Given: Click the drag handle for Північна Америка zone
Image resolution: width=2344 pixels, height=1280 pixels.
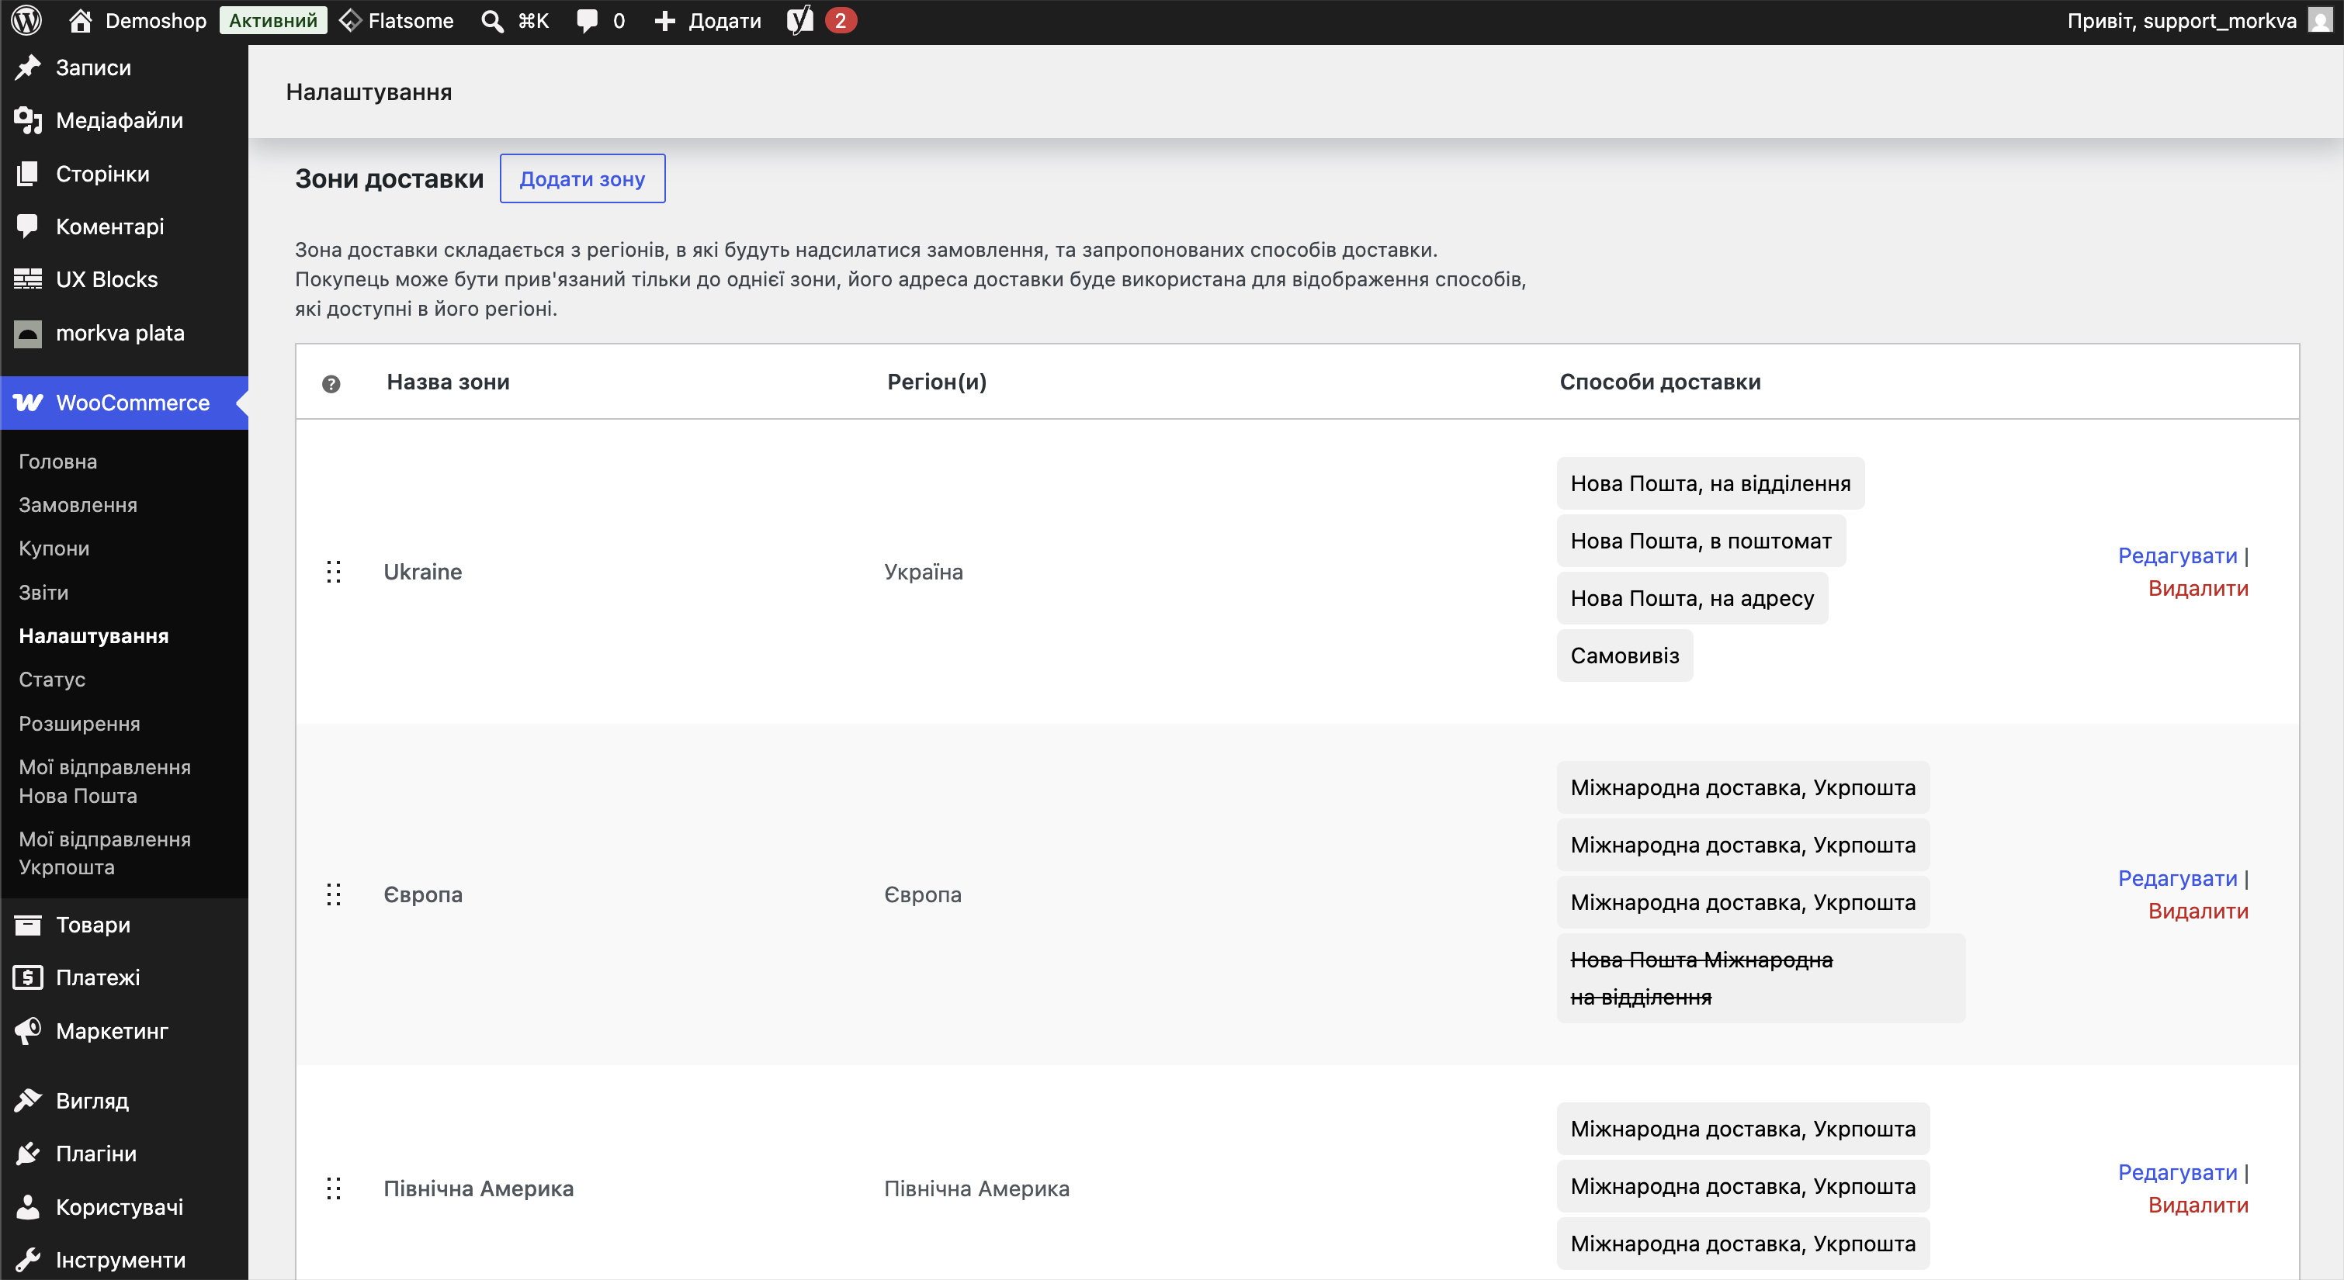Looking at the screenshot, I should (x=334, y=1188).
